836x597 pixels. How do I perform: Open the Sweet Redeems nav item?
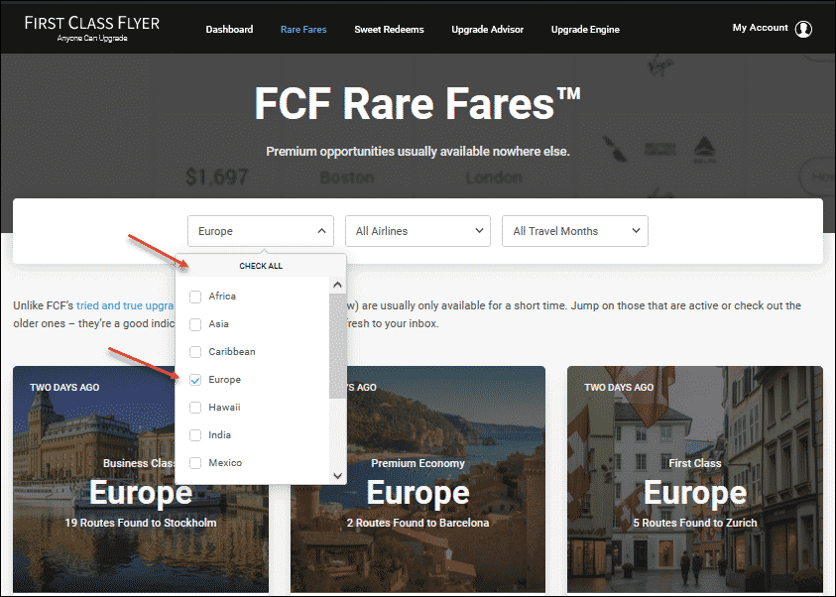(389, 30)
